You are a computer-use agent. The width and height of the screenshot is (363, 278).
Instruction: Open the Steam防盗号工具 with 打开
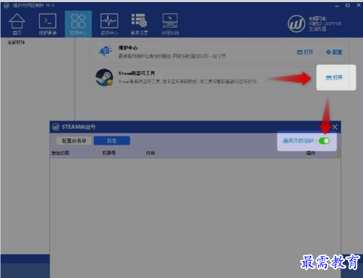334,77
